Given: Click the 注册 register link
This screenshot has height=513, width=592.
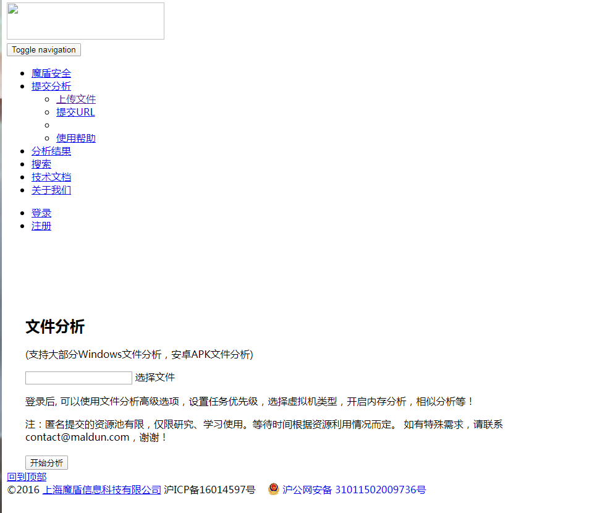Looking at the screenshot, I should click(41, 226).
